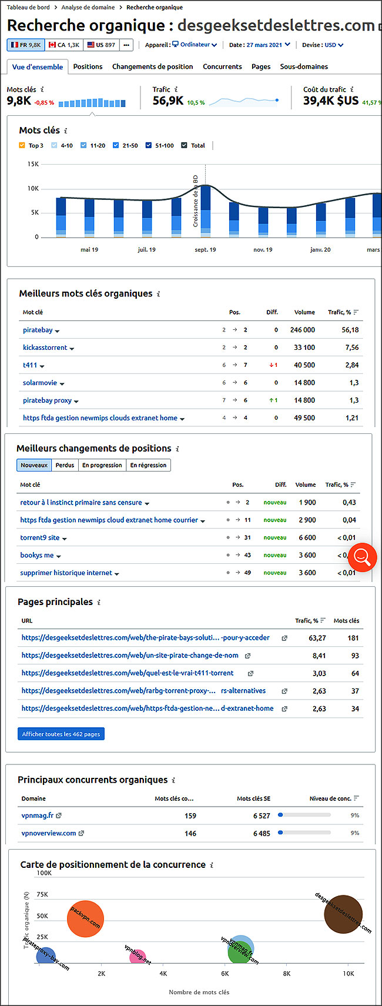382x1006 pixels.
Task: Toggle 21-50 checkbox in chart legend
Action: (116, 145)
